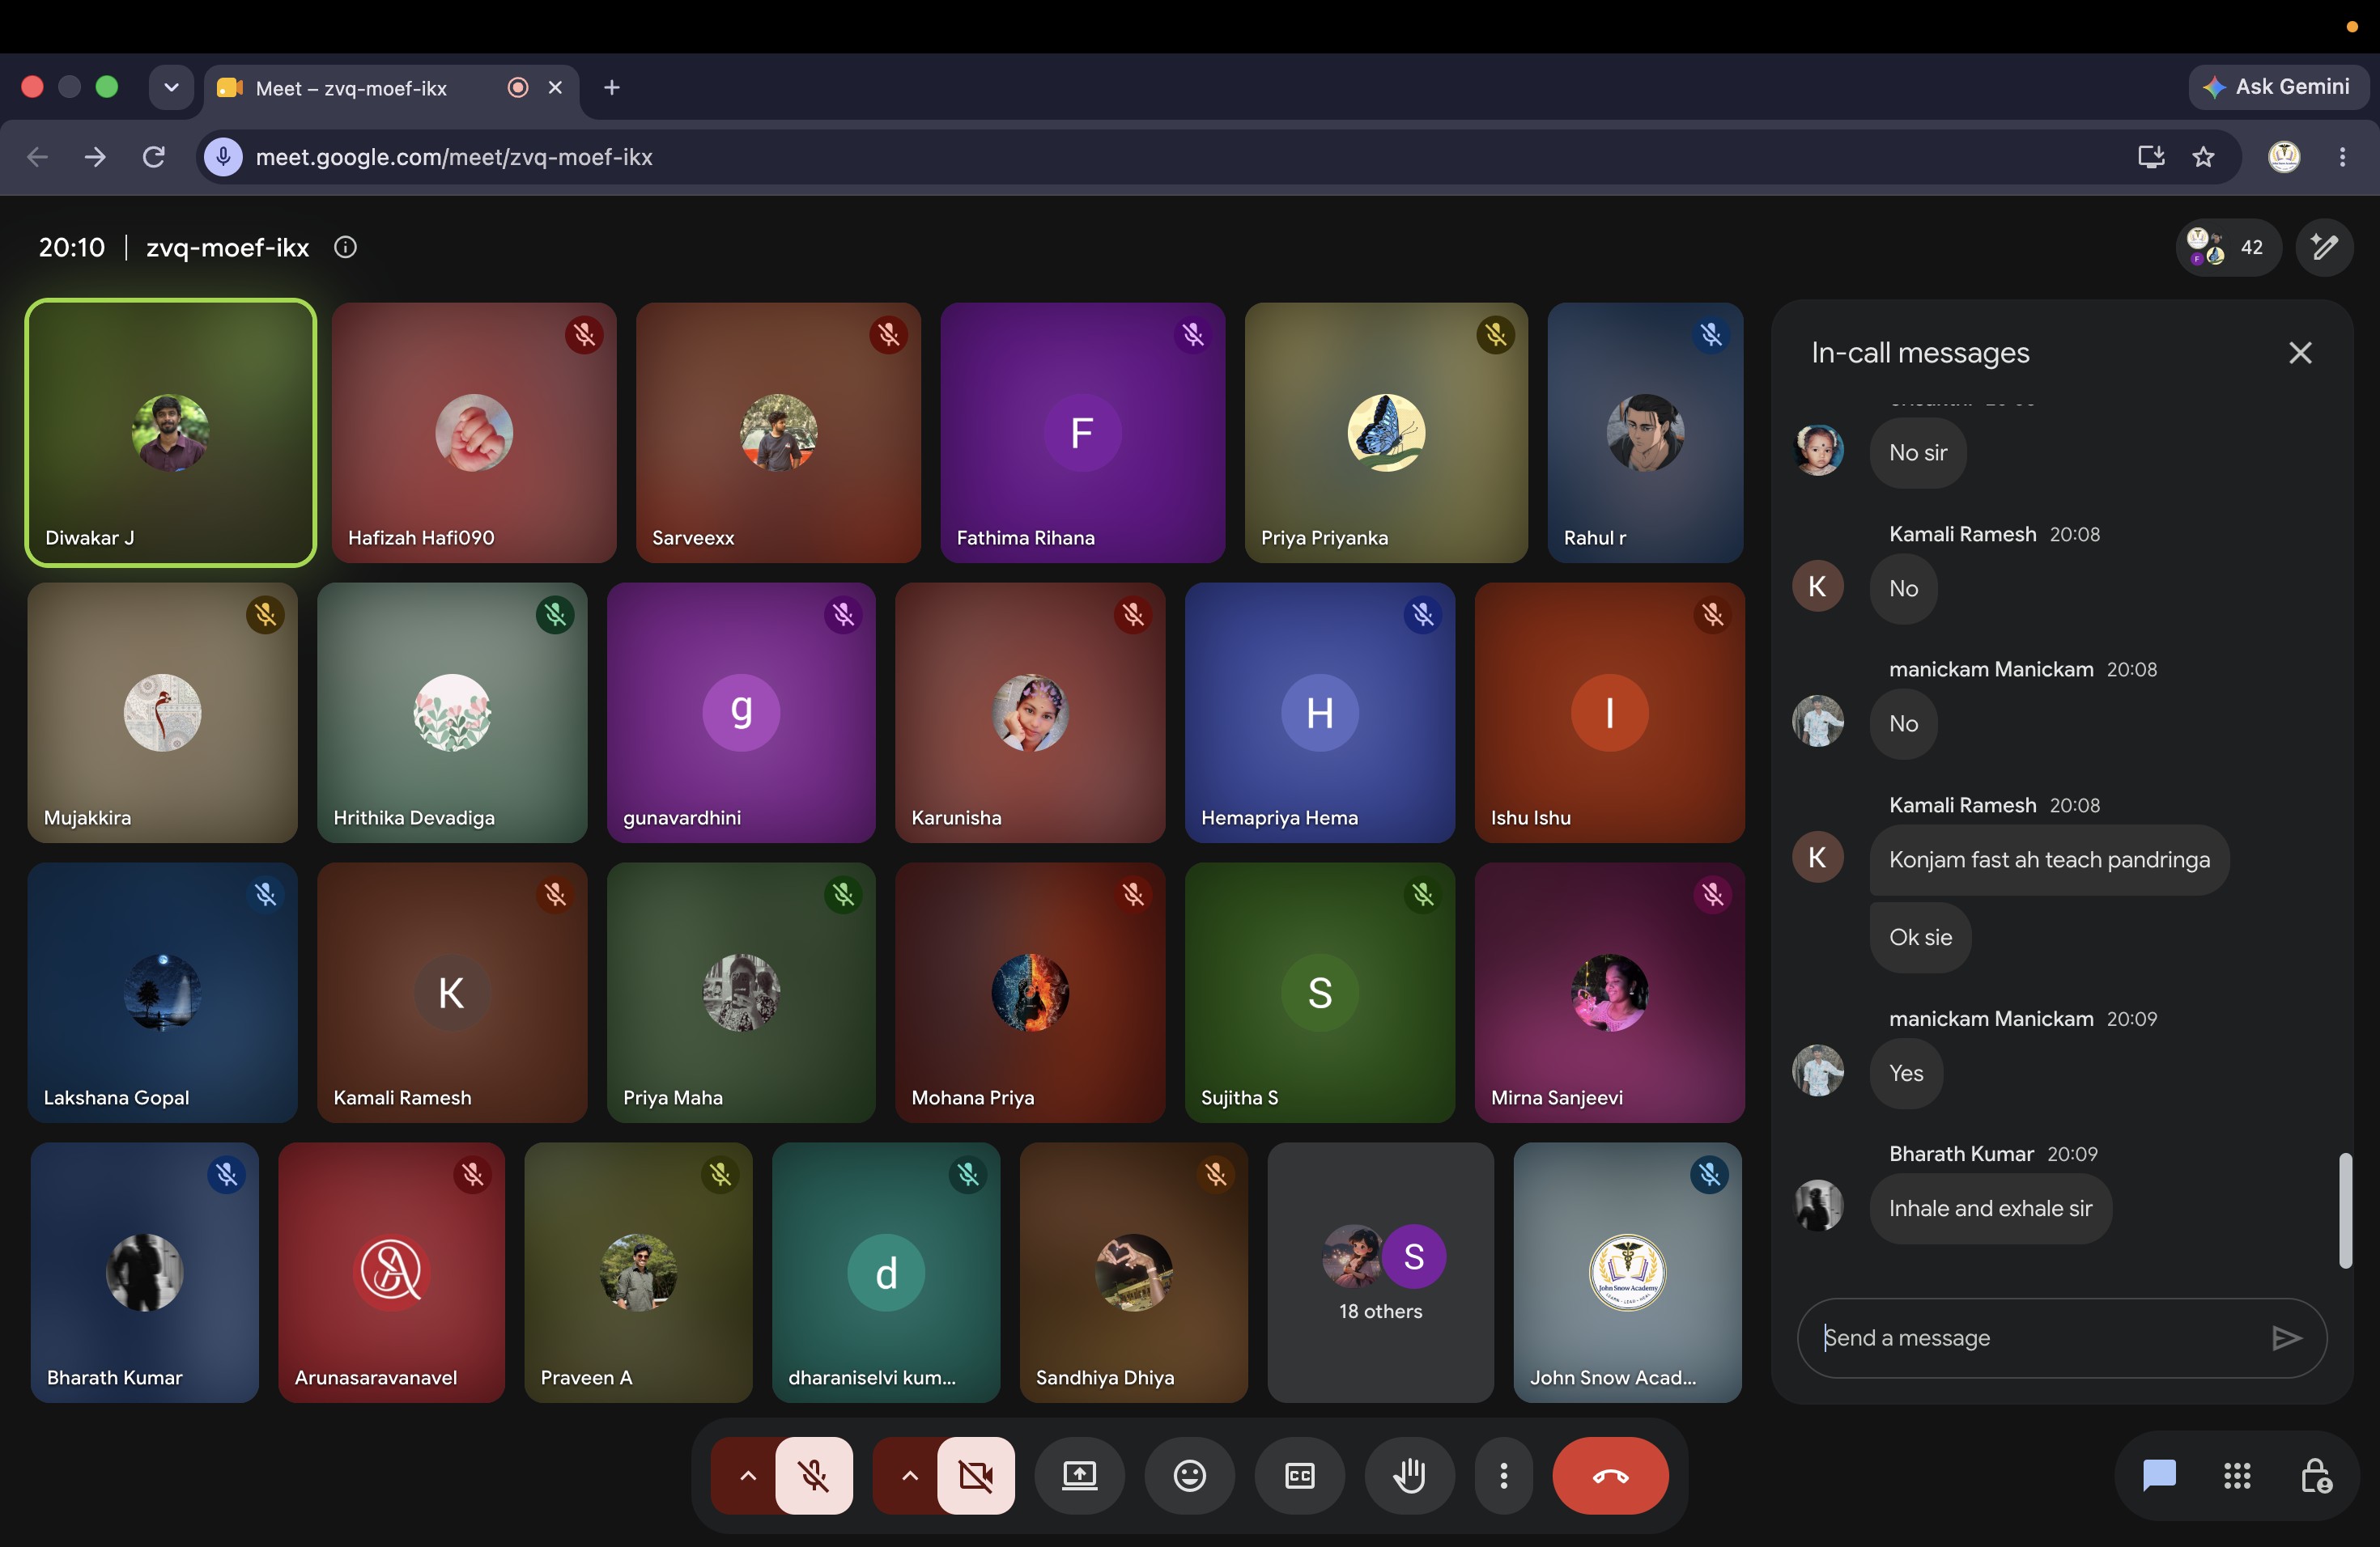2380x1547 pixels.
Task: Expand audio settings arrow beside microphone
Action: tap(747, 1475)
